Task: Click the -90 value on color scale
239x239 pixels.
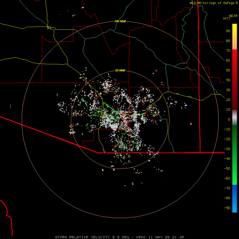Action: (x=227, y=208)
